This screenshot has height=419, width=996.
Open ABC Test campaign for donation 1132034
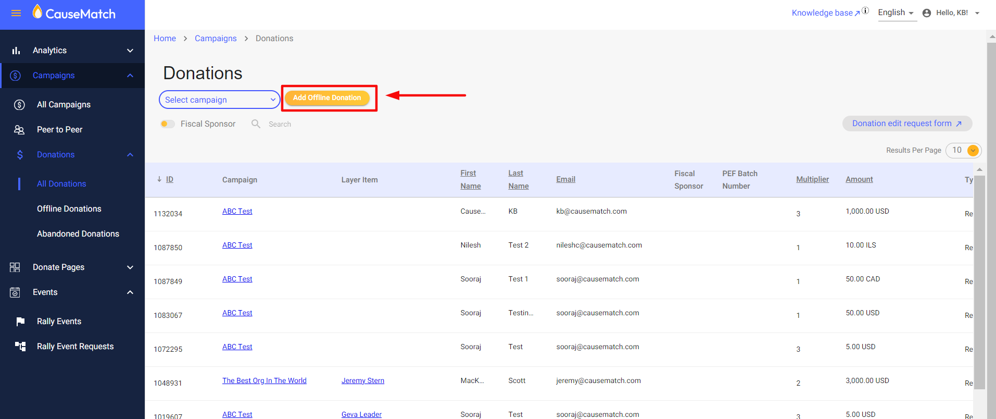point(237,211)
